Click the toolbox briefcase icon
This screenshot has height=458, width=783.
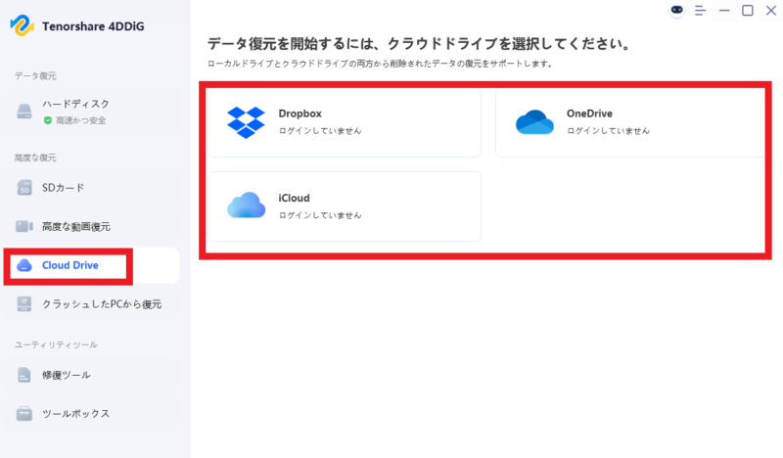[x=23, y=413]
